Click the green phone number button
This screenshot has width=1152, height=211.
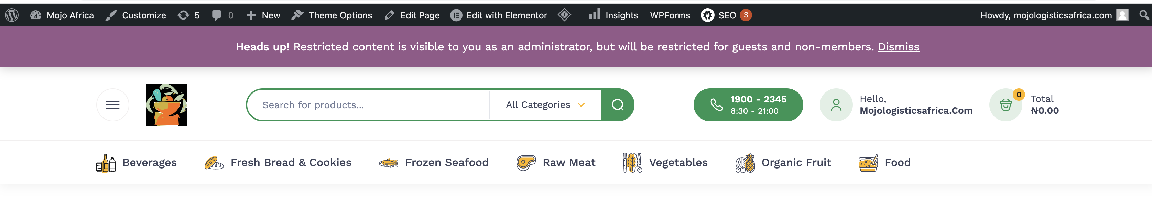748,104
